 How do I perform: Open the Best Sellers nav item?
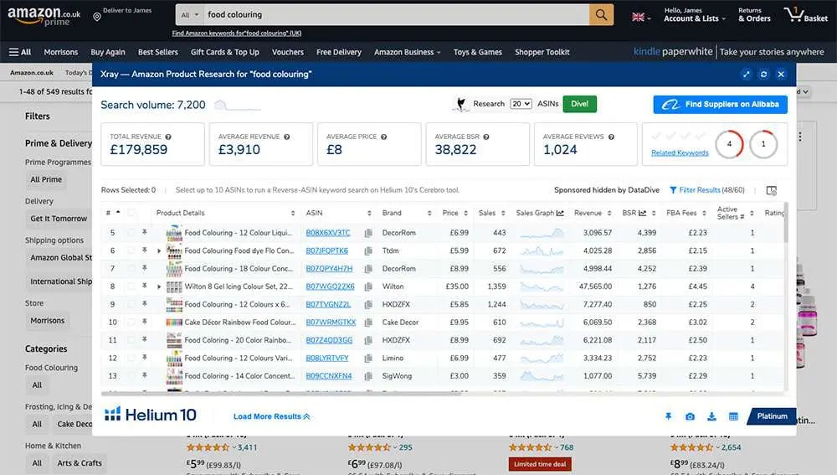[x=158, y=52]
